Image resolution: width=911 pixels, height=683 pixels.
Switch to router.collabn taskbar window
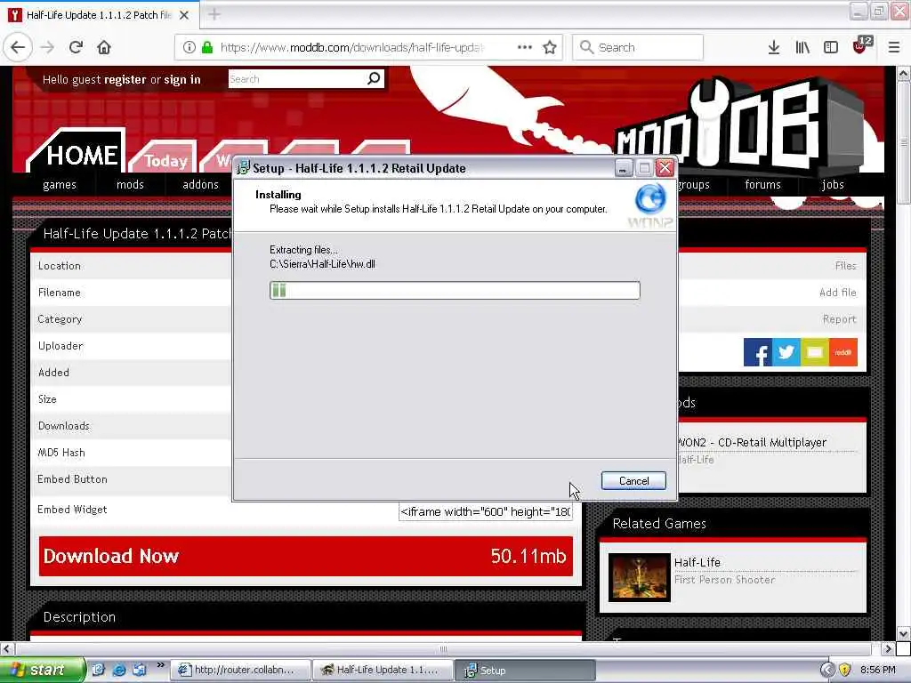(240, 670)
